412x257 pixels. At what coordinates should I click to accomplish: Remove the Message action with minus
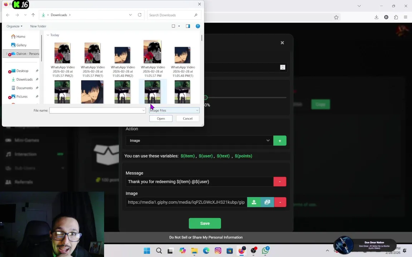pos(280,182)
